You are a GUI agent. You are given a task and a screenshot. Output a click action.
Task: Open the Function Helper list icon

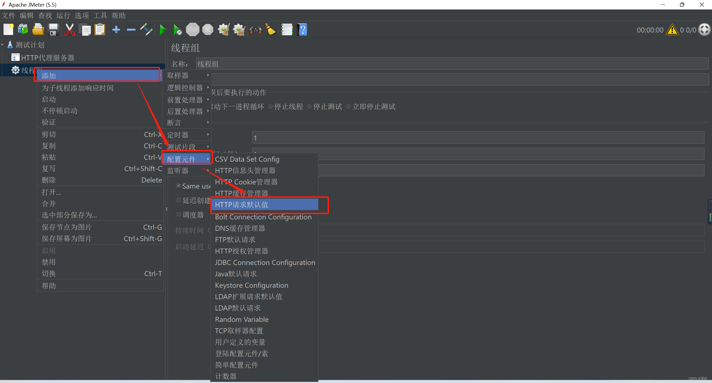point(287,30)
